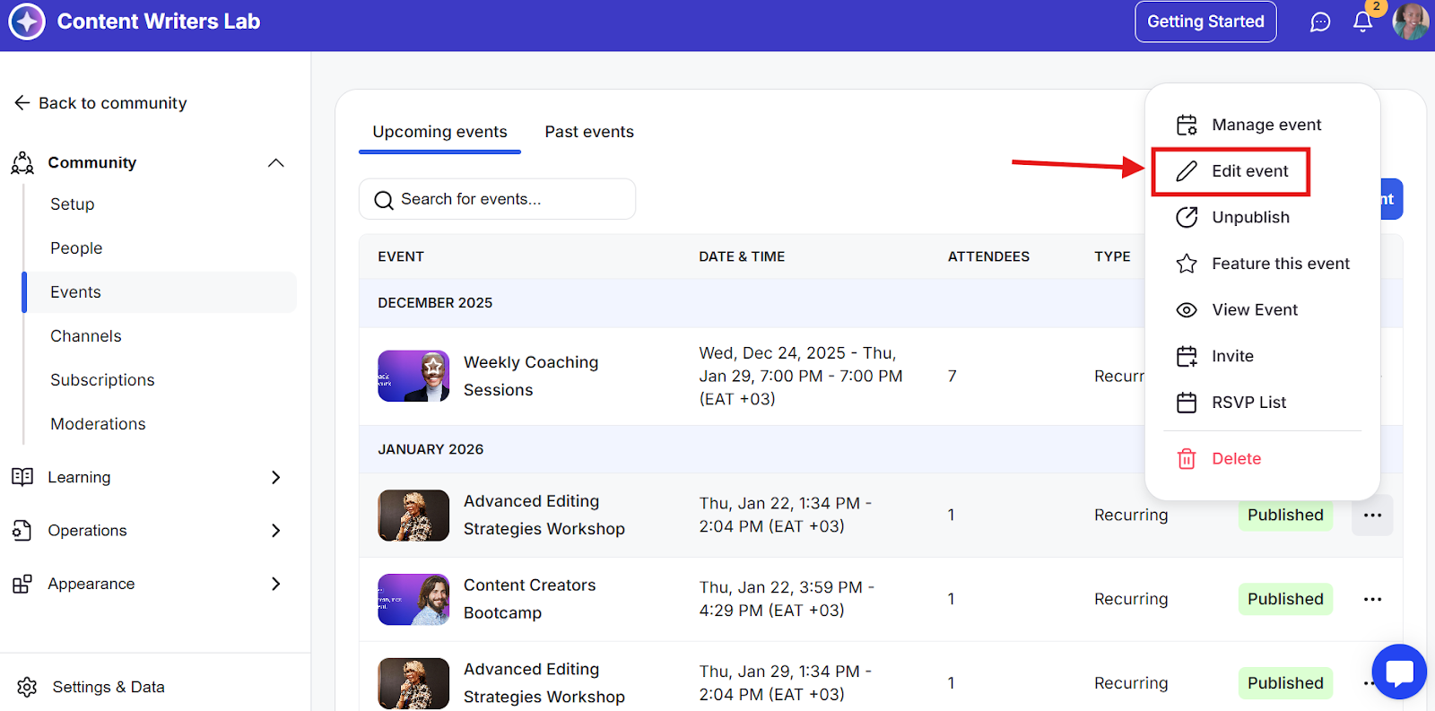The width and height of the screenshot is (1435, 711).
Task: Click the user profile avatar
Action: coord(1410,22)
